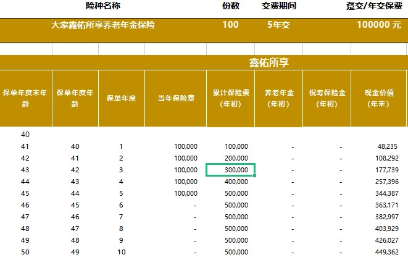The height and width of the screenshot is (260, 408).
Task: Select the lone age cell 40 in first row
Action: pyautogui.click(x=25, y=135)
